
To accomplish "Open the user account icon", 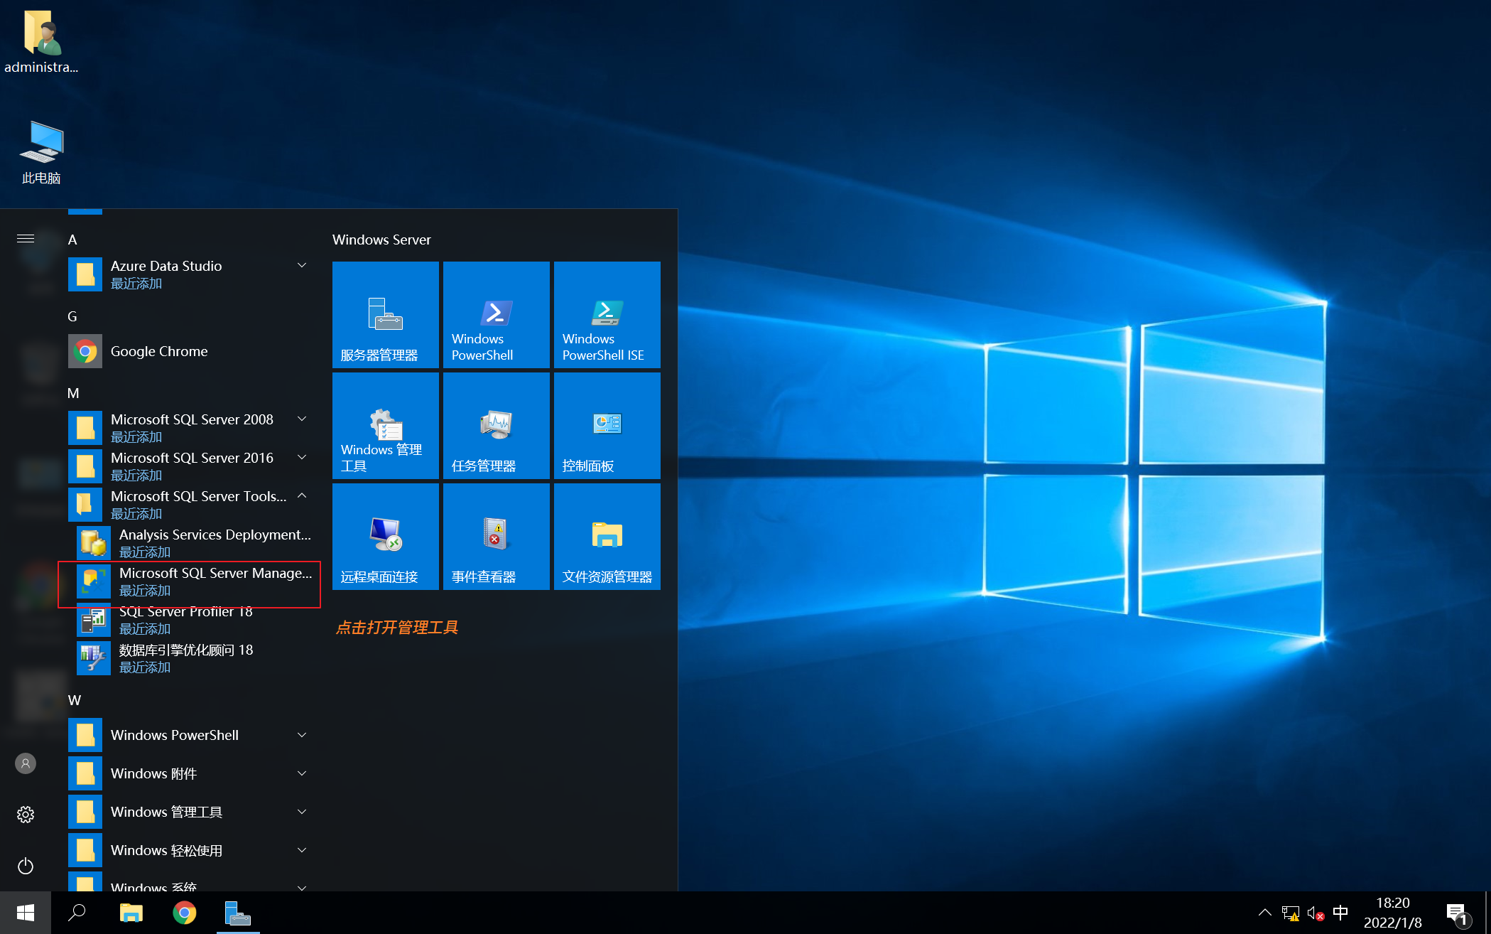I will 26,763.
